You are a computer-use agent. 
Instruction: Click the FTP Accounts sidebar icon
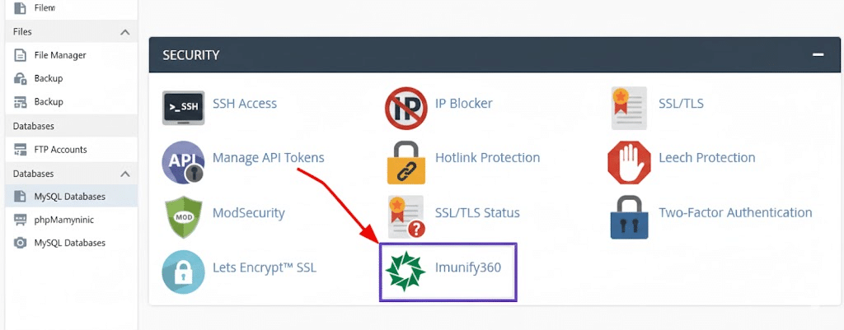[20, 150]
